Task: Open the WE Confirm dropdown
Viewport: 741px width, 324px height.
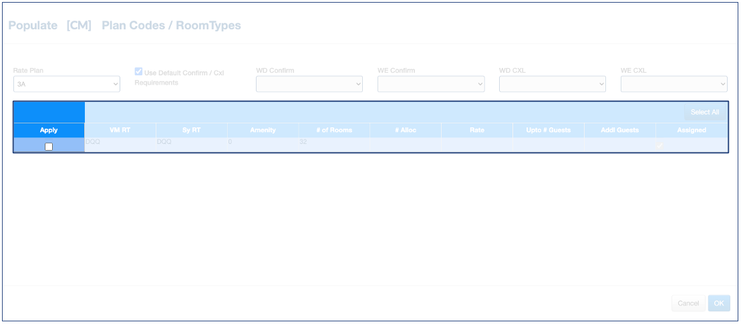Action: [431, 84]
